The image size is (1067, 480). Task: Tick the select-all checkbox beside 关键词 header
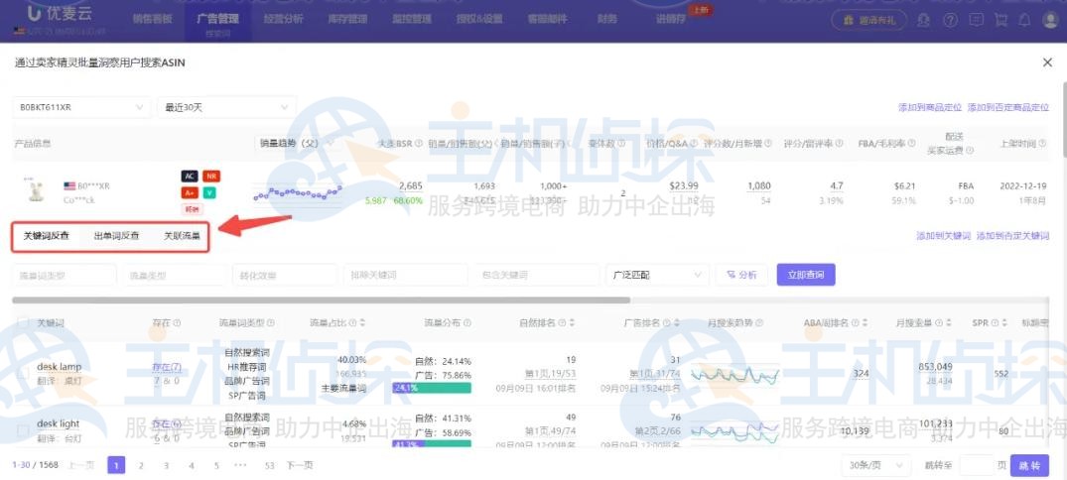[23, 323]
